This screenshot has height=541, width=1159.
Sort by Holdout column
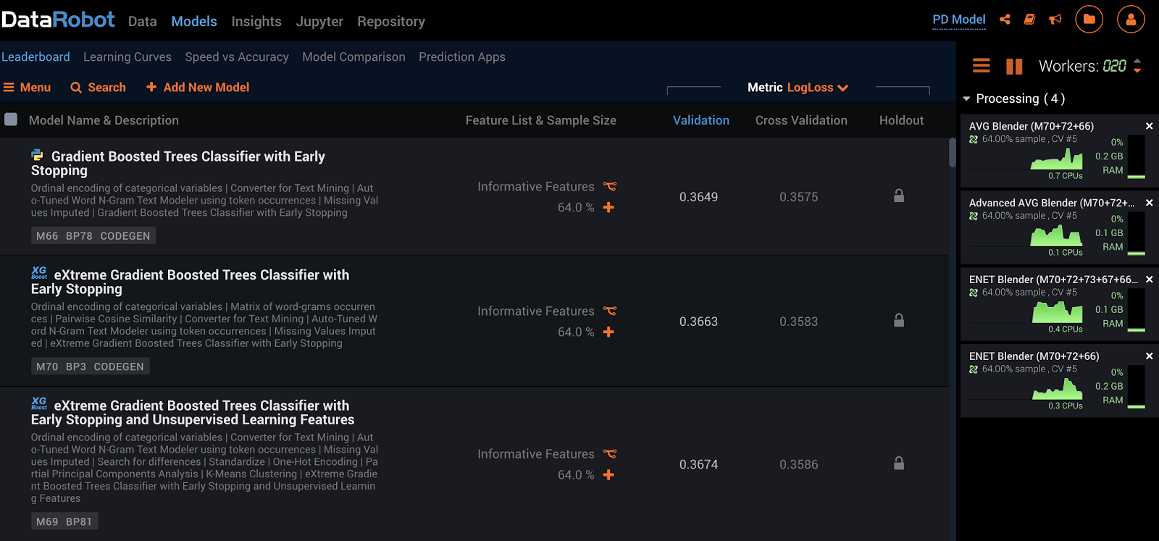tap(901, 120)
